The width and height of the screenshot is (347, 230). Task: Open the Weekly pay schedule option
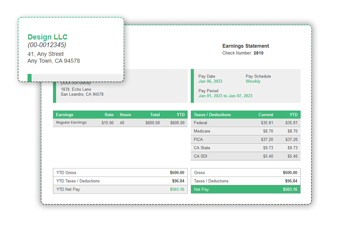253,81
